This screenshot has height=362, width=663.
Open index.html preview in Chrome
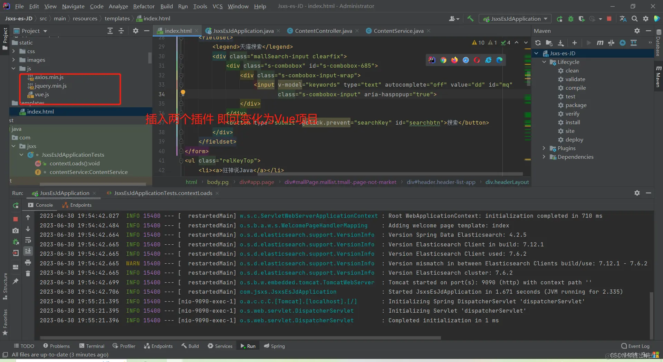coord(443,60)
